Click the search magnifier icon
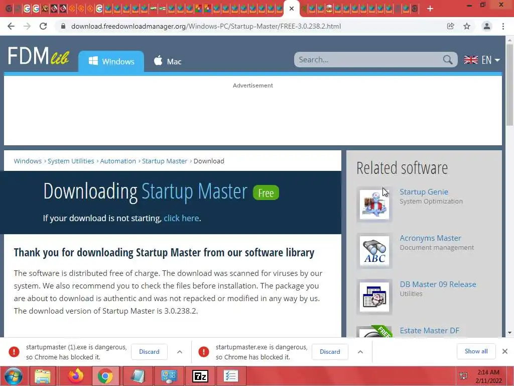514x386 pixels. [x=447, y=60]
